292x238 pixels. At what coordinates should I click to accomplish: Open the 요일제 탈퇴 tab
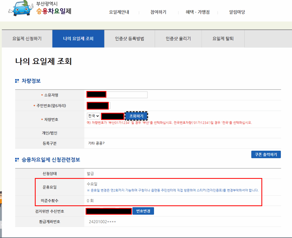(x=223, y=39)
